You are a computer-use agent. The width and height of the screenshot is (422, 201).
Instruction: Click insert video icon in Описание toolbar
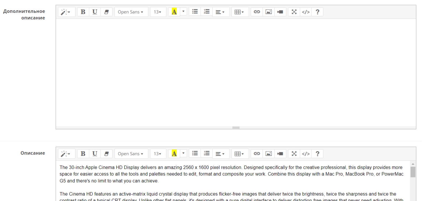pos(280,154)
